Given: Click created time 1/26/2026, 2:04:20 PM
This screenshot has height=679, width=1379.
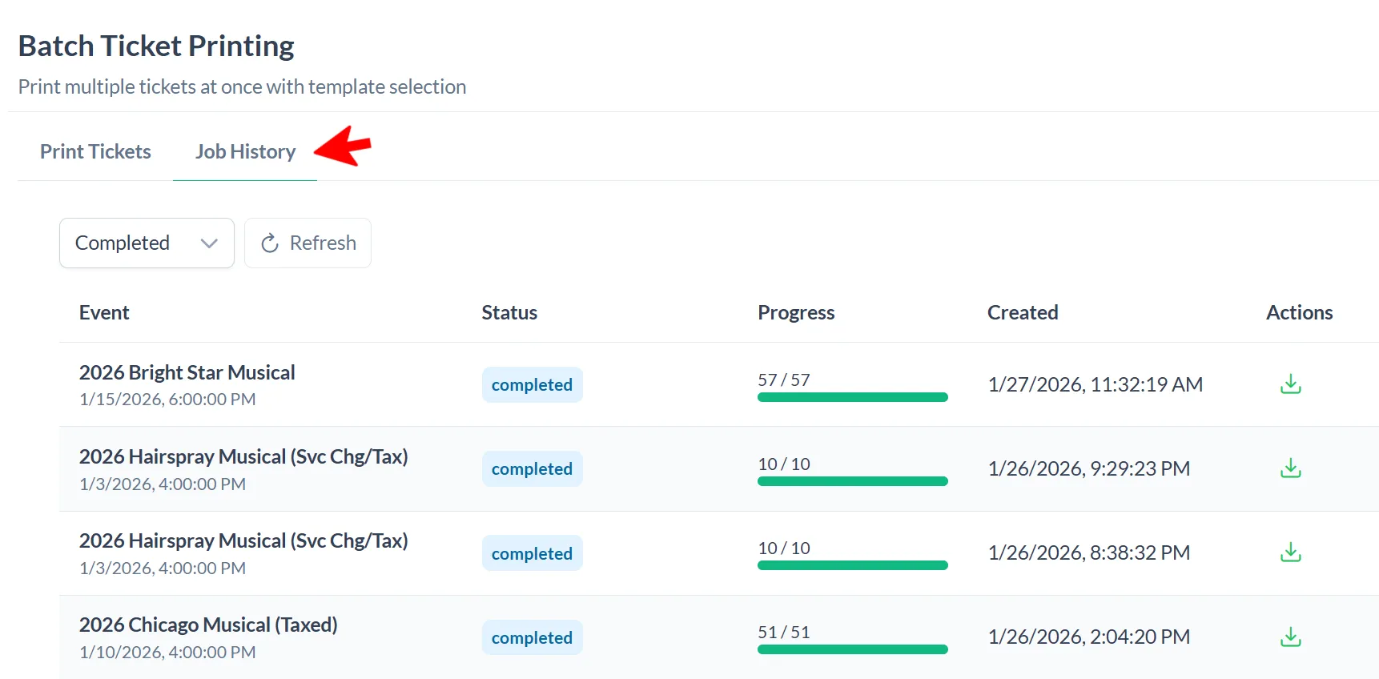Looking at the screenshot, I should pos(1088,637).
